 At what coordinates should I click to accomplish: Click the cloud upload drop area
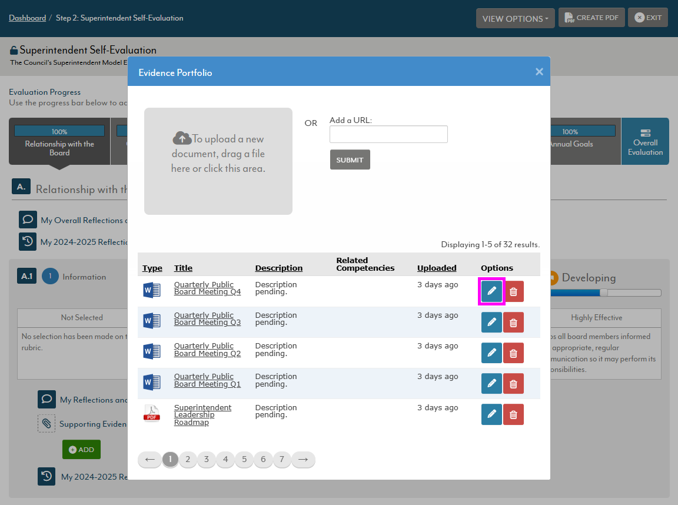pos(218,161)
